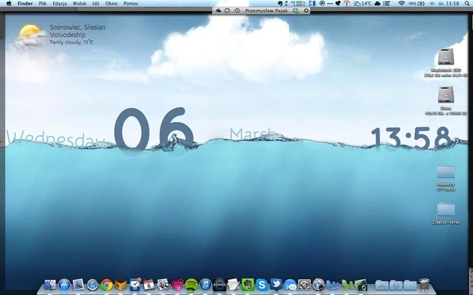Expand the 14°C weather menu extra
Screen dimensions: 473x295
362,4
